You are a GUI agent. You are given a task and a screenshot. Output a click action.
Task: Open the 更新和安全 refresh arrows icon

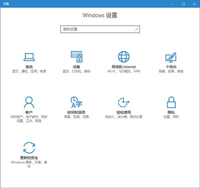[29, 147]
